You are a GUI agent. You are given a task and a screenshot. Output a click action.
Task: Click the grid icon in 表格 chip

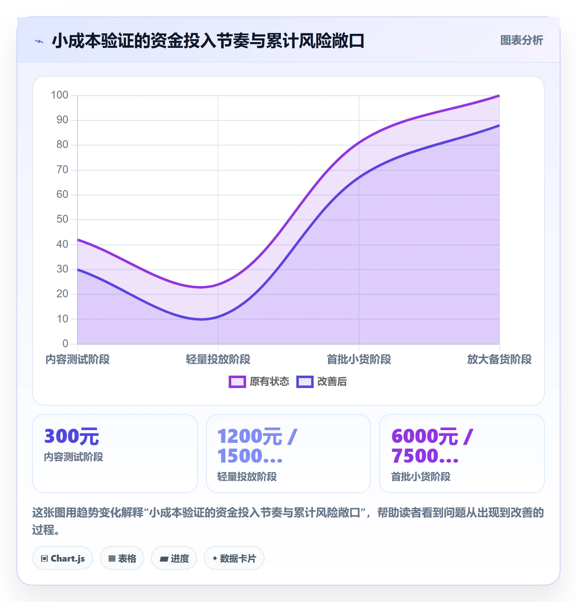[112, 559]
